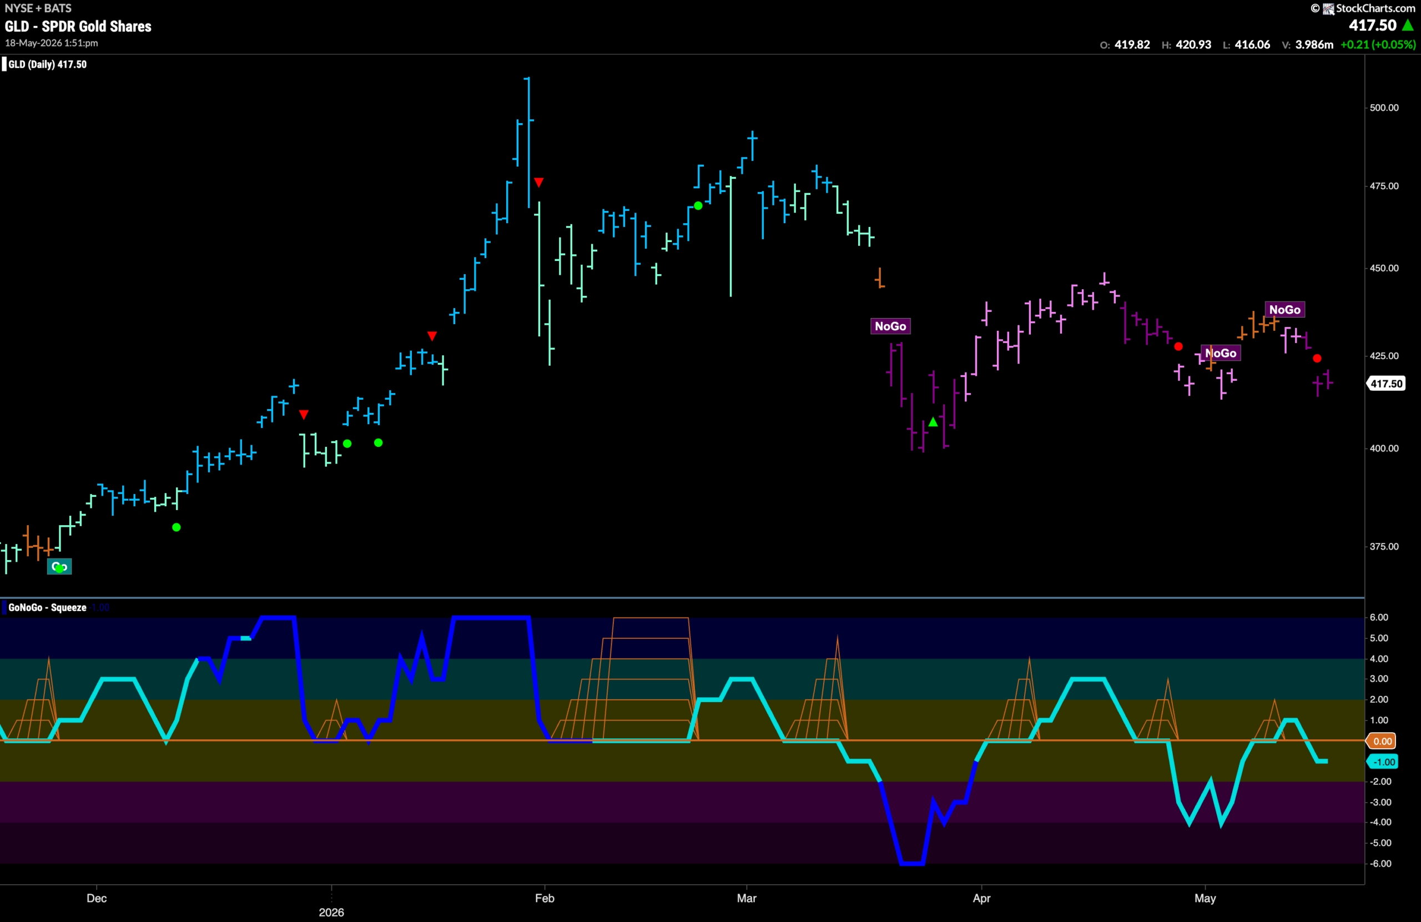Click the first NoGo label in mid-March
Screen dimensions: 1421x922
click(890, 326)
